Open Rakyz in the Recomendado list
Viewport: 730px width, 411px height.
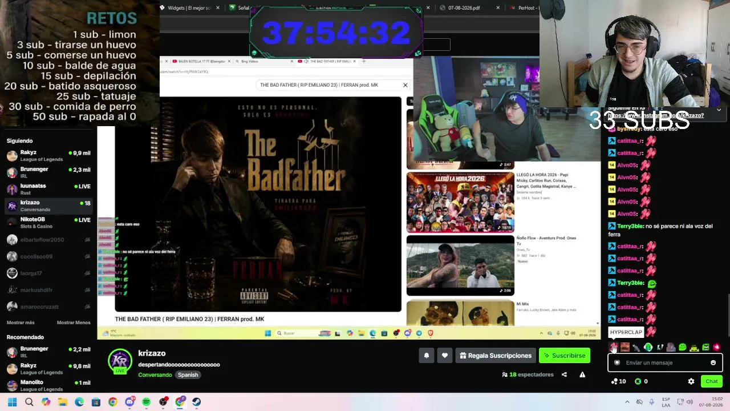coord(48,369)
